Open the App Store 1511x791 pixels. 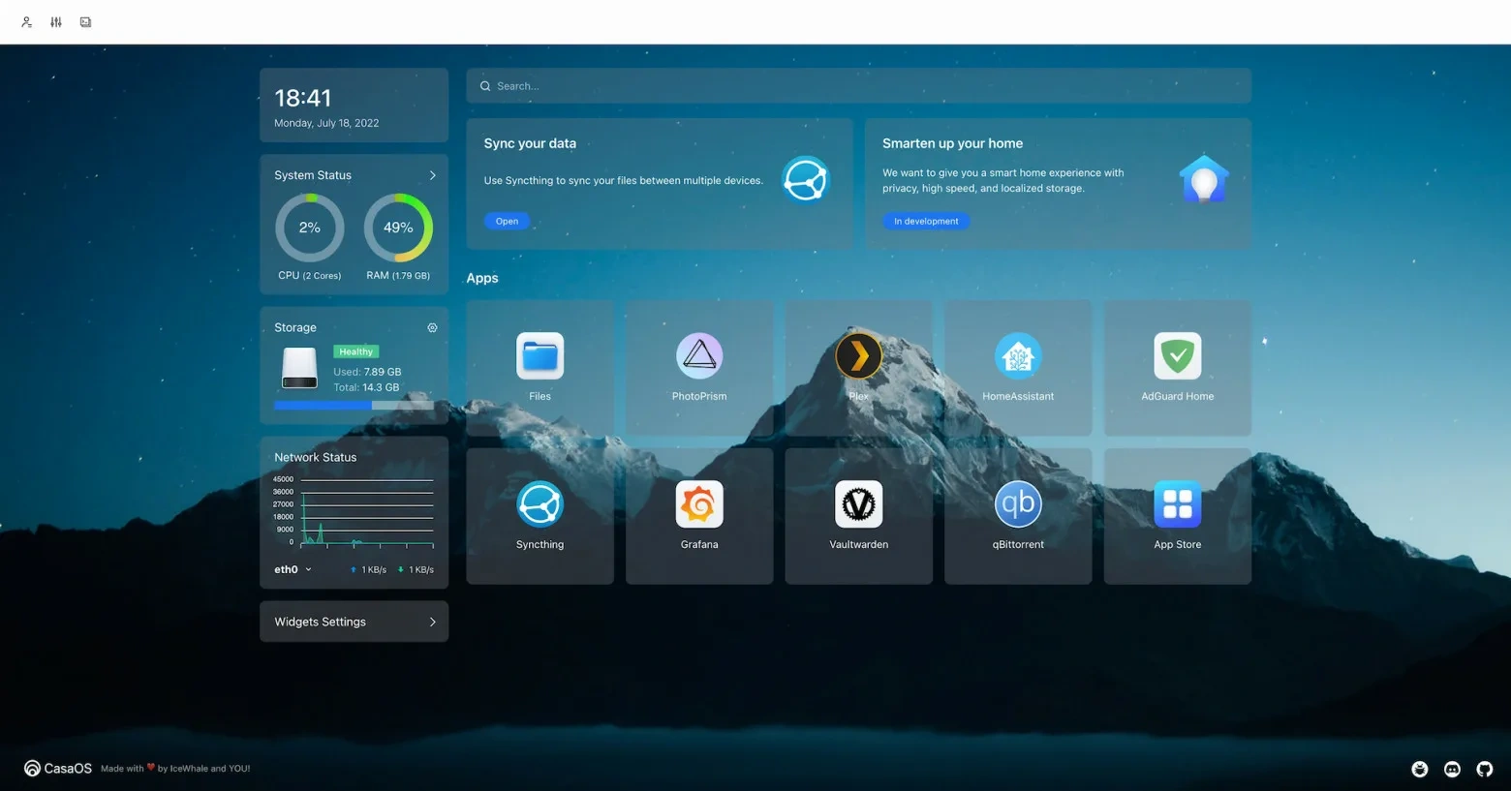point(1177,505)
